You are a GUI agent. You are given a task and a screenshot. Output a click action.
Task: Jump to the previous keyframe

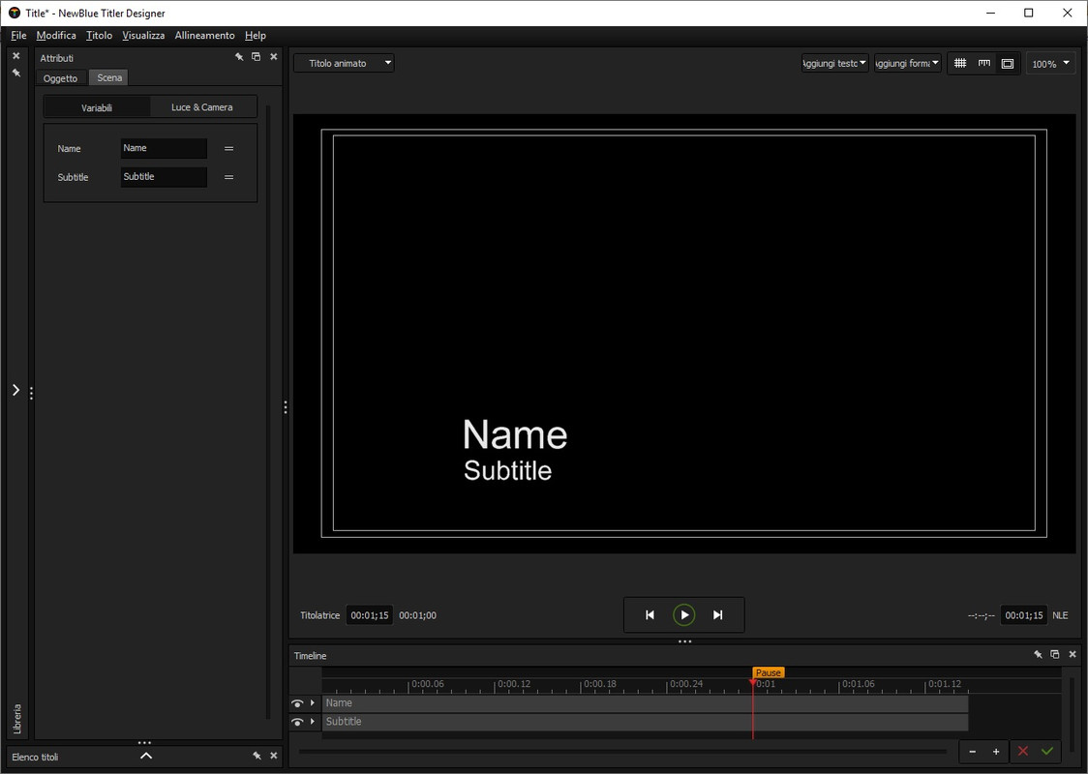click(x=650, y=615)
